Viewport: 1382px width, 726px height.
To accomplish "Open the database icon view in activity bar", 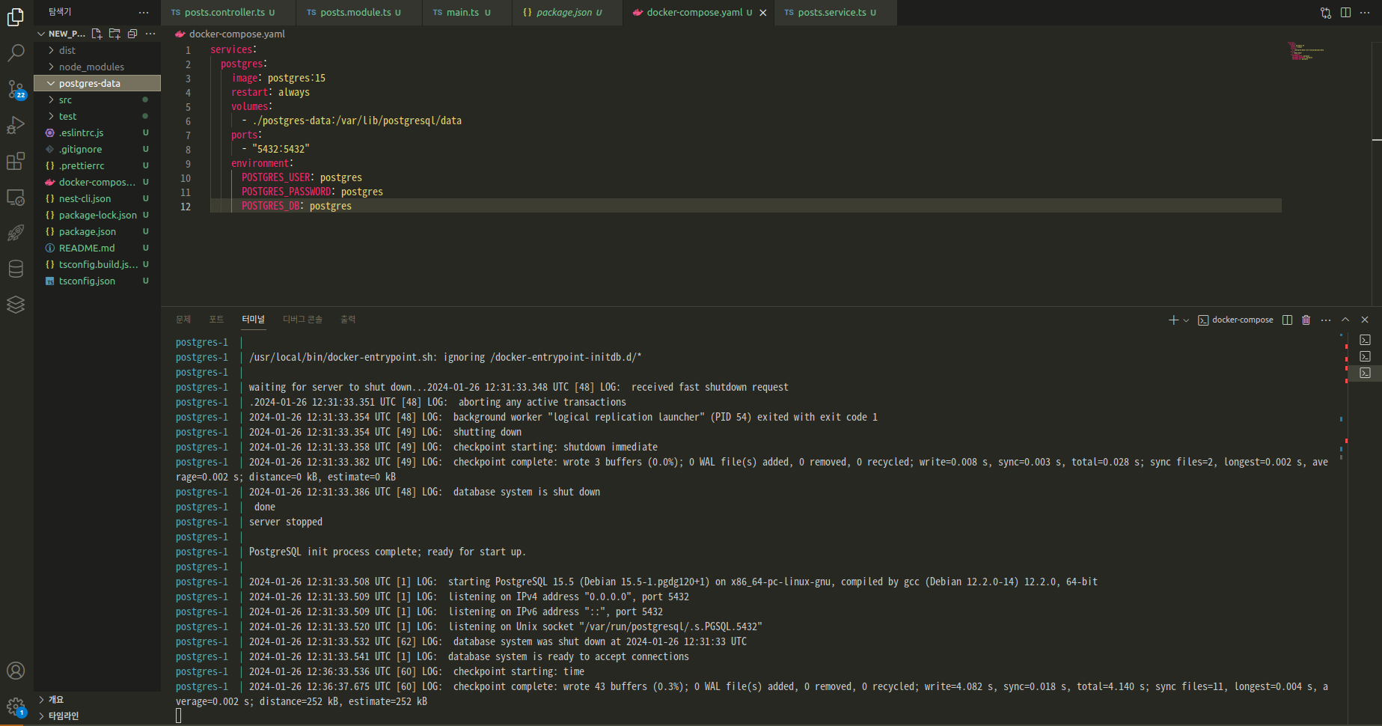I will (16, 269).
